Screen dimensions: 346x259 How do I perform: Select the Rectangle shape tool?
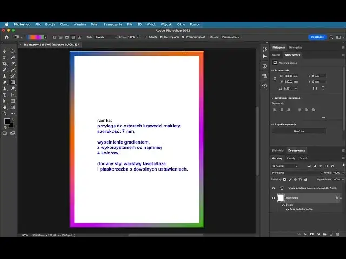(12, 101)
